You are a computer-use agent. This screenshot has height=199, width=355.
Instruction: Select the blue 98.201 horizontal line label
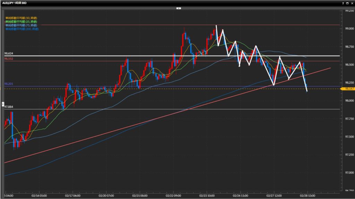pyautogui.click(x=9, y=84)
